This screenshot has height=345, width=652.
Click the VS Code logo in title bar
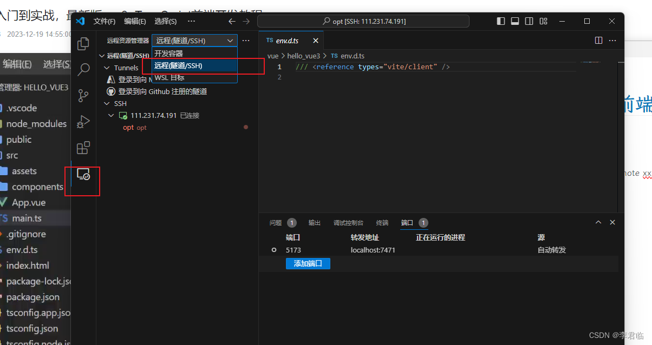click(80, 21)
